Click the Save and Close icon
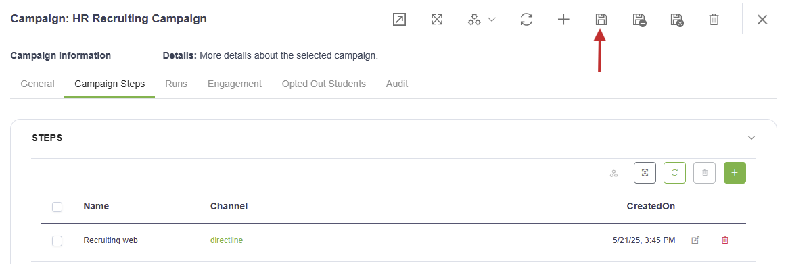 tap(677, 20)
